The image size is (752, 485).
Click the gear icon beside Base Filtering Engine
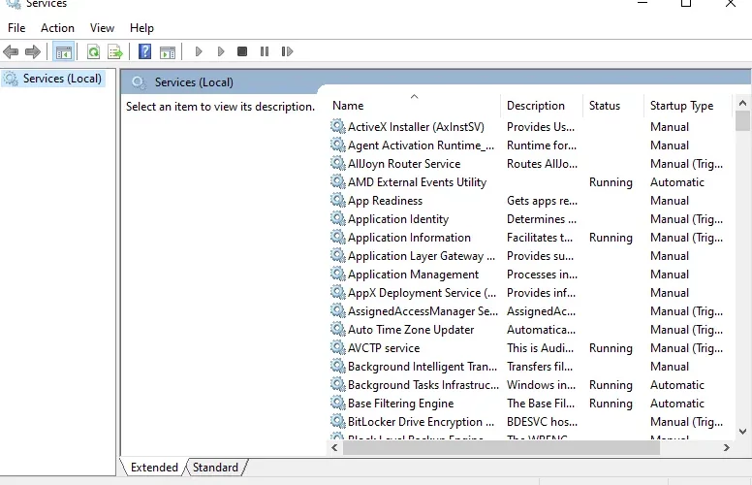click(337, 403)
